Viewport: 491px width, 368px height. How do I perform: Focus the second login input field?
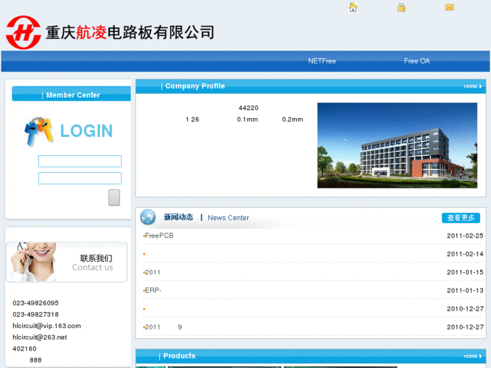tap(80, 178)
